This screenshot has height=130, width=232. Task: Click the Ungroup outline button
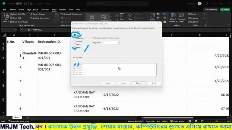pos(193,18)
